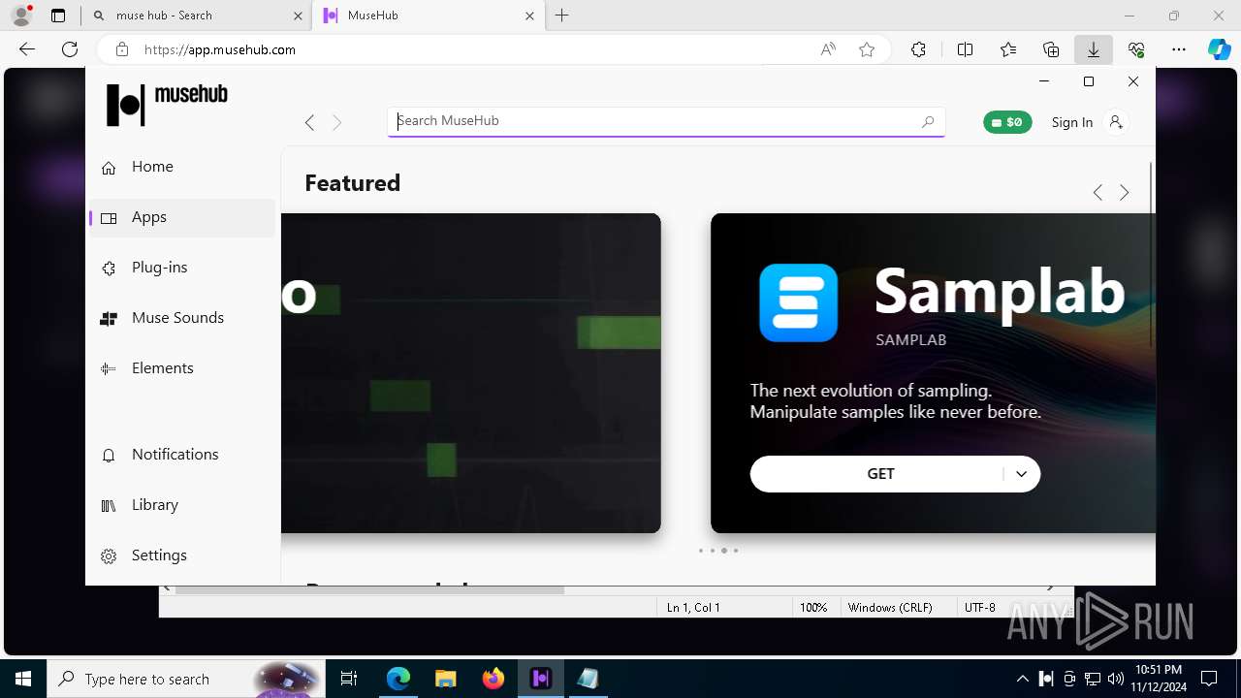The image size is (1241, 698).
Task: Open the Library page
Action: point(182,505)
